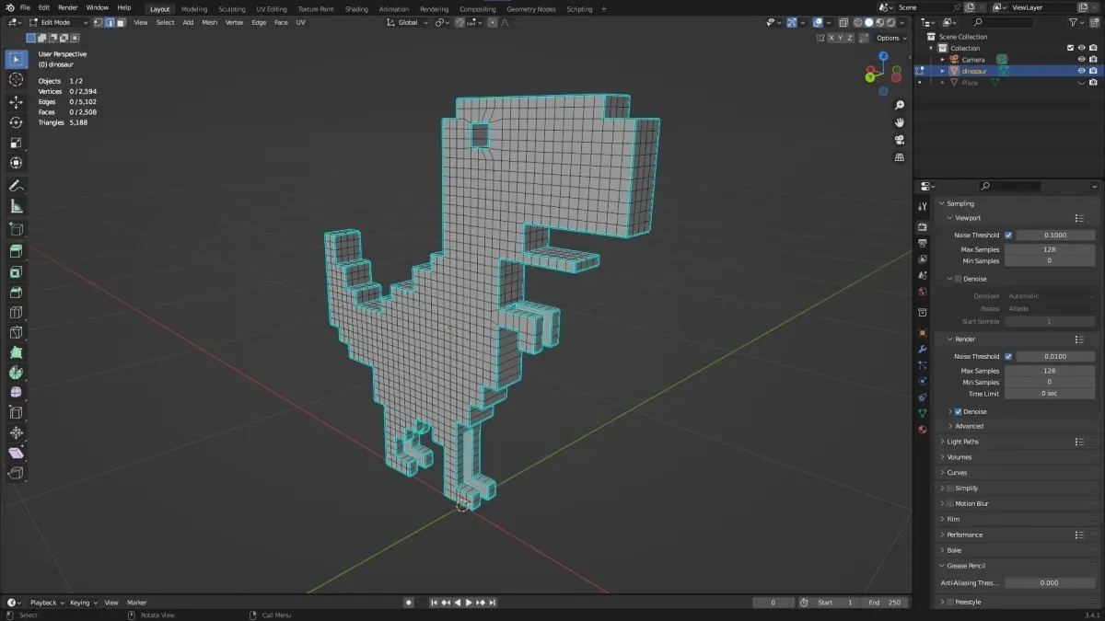Open the timeline Keying popover

(x=82, y=603)
